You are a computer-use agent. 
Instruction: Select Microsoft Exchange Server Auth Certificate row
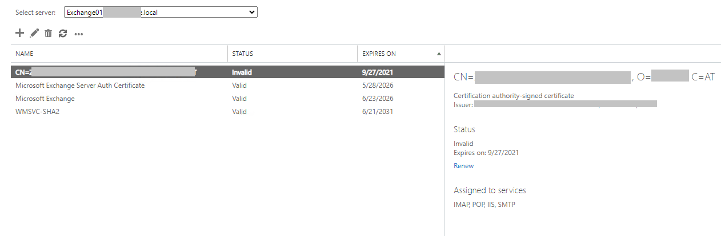[x=227, y=86]
